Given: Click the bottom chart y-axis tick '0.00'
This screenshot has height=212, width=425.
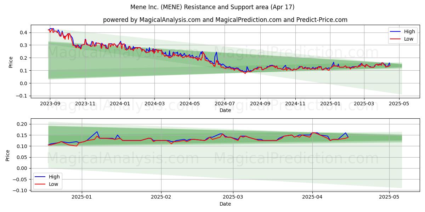Looking at the screenshot, I should coord(23,168).
